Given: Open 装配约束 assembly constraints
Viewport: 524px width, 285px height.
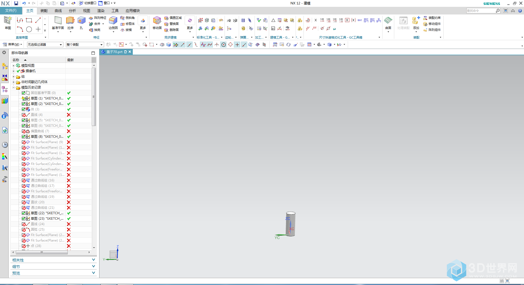Looking at the screenshot, I should [x=432, y=18].
